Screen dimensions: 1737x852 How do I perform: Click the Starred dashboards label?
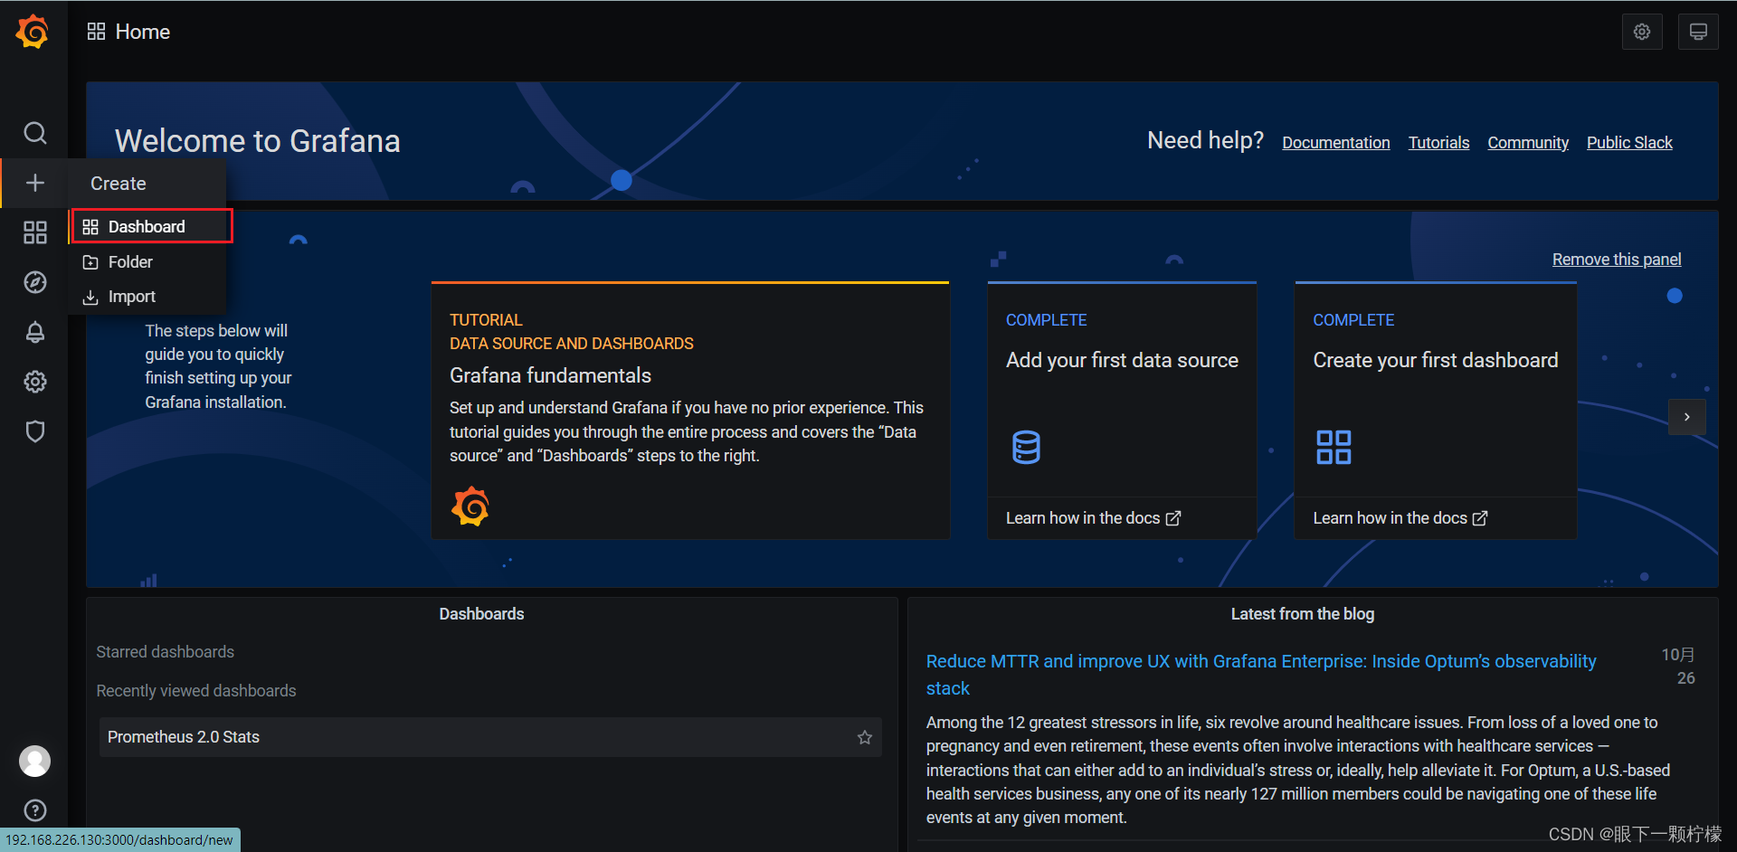[165, 652]
